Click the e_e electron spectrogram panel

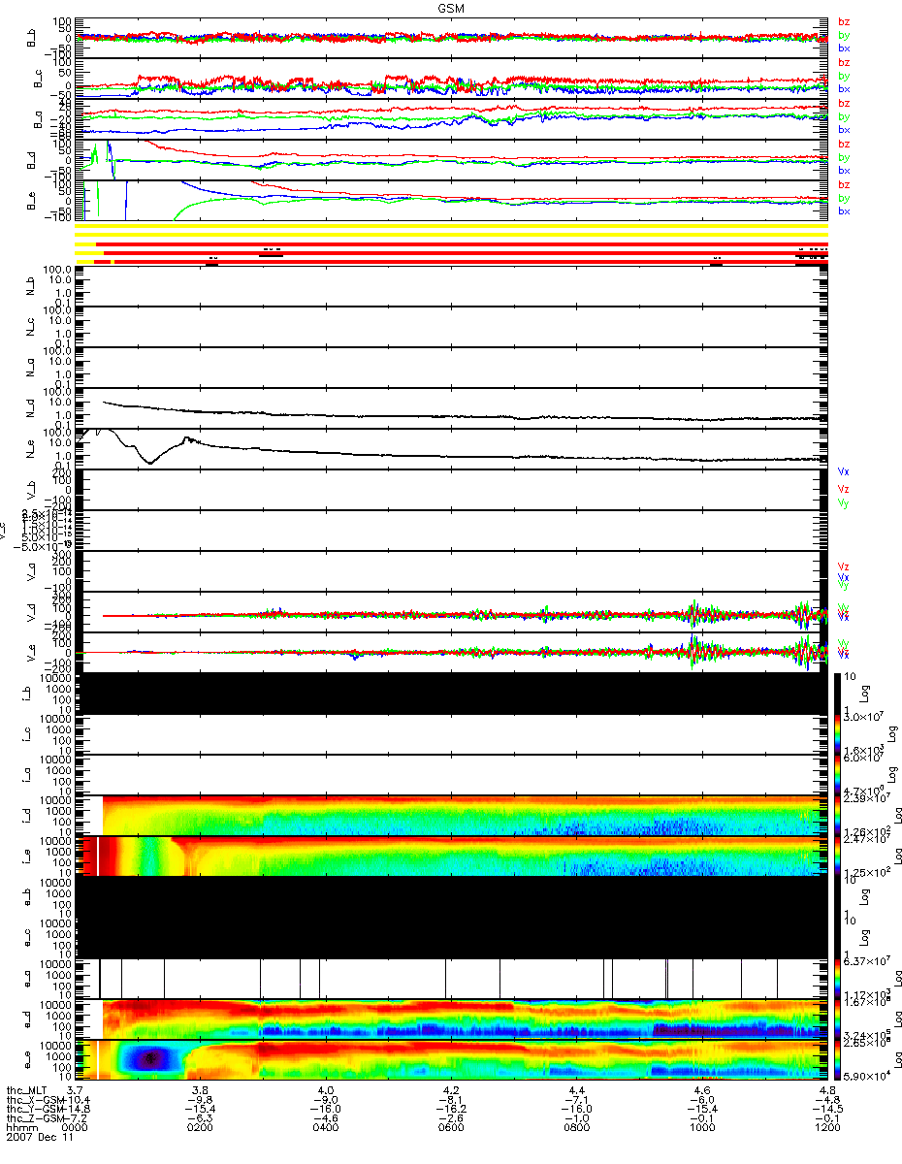451,1059
